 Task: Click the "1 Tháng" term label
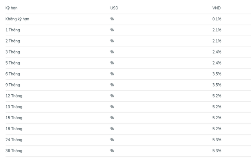(x=13, y=30)
